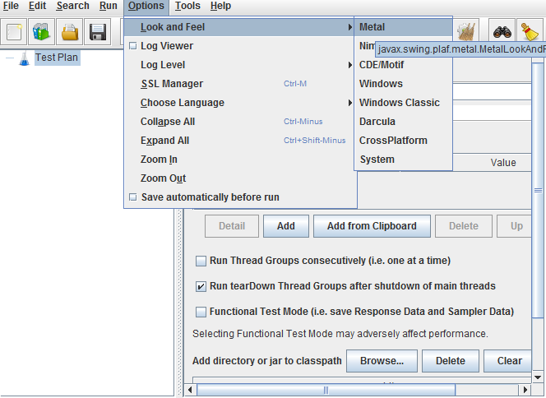Click the Open folder toolbar icon

[71, 33]
